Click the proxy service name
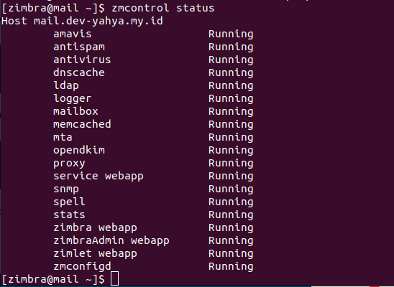Viewport: 394px width, 287px height. click(x=69, y=164)
